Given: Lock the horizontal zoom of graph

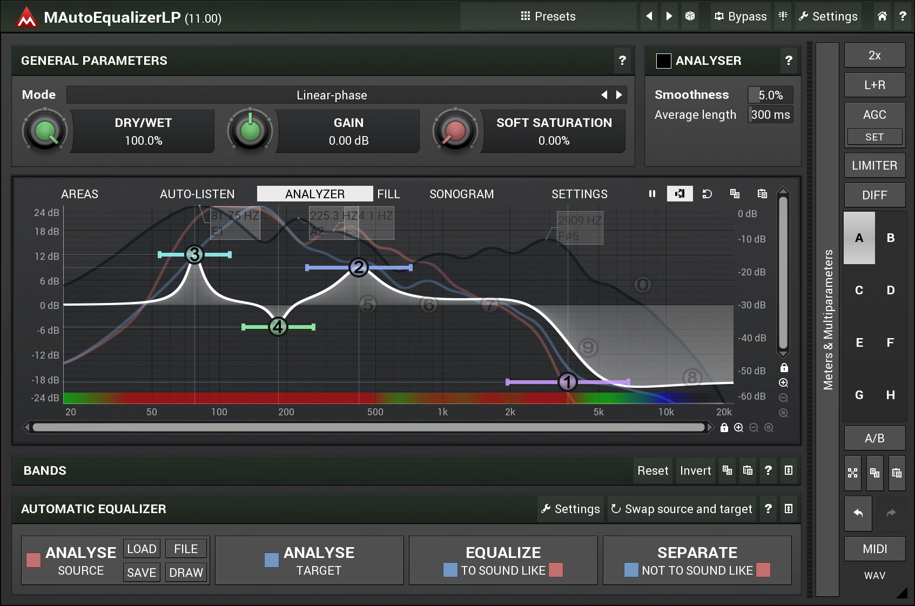Looking at the screenshot, I should pyautogui.click(x=724, y=428).
